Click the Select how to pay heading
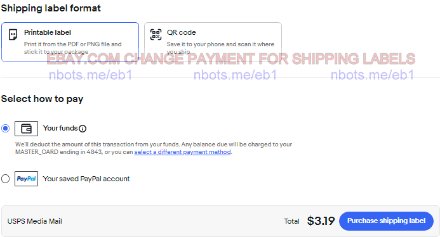Viewport: 440px width, 237px height. (42, 99)
